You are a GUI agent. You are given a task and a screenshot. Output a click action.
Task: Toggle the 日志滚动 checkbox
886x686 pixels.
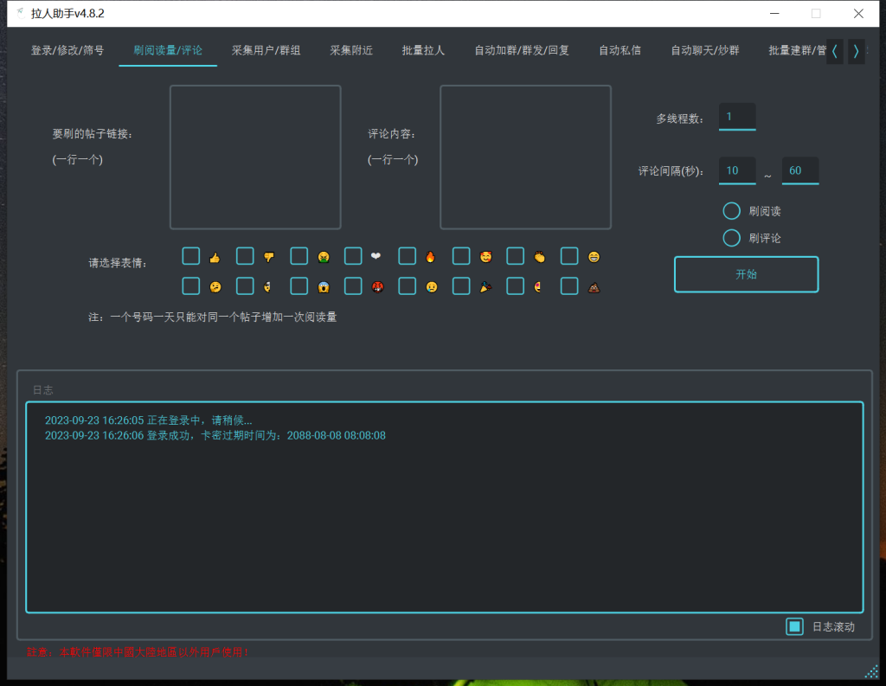pos(794,626)
